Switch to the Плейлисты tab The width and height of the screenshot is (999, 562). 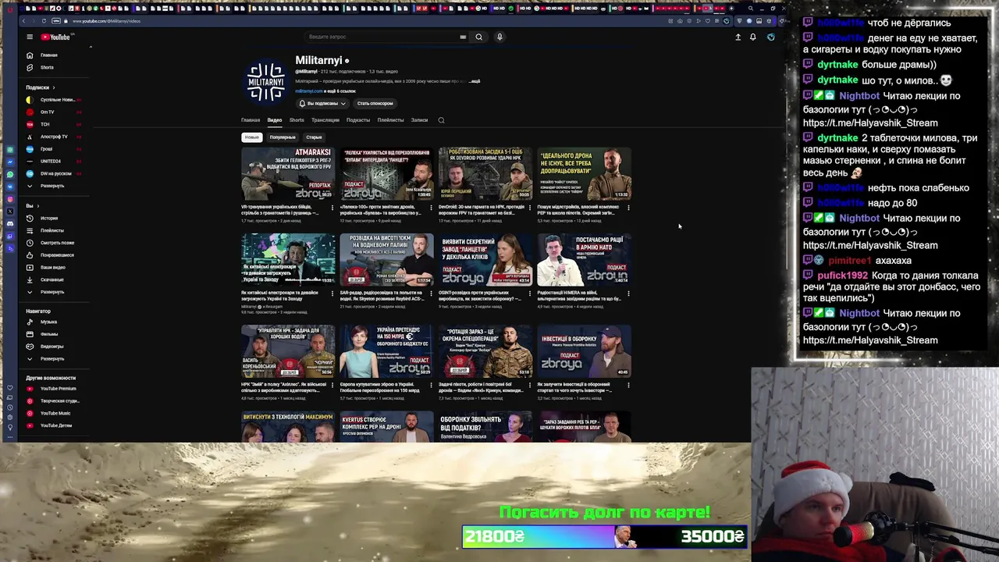point(391,120)
